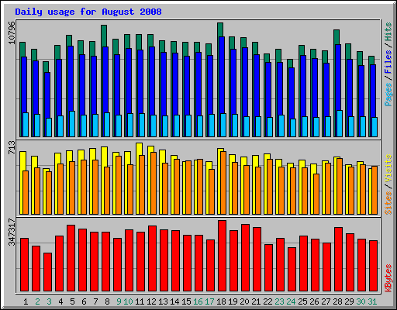Click day label 25 on the x-axis

(302, 301)
